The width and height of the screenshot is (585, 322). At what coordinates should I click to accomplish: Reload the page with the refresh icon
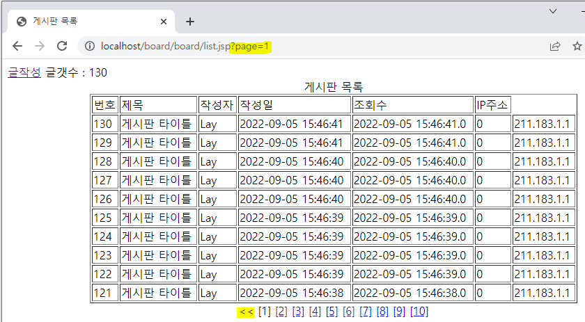(x=62, y=46)
